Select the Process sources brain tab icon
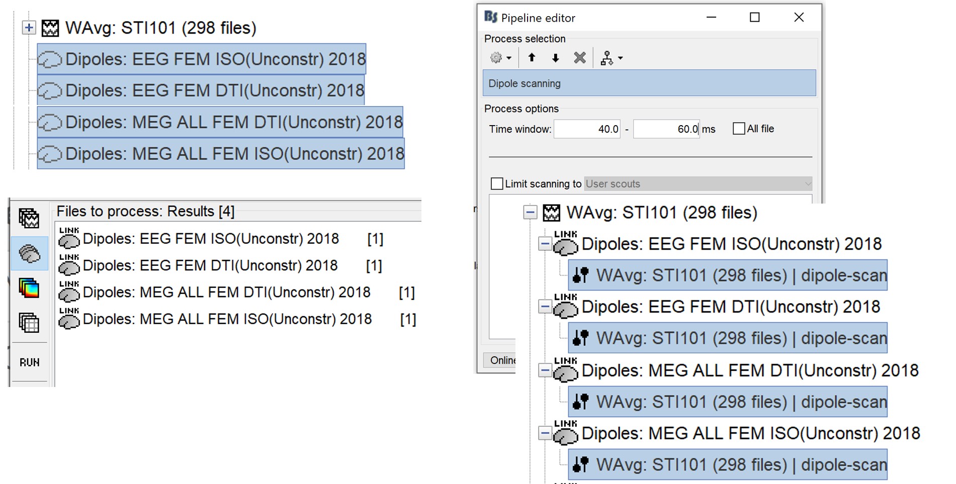Image resolution: width=956 pixels, height=484 pixels. pos(29,254)
